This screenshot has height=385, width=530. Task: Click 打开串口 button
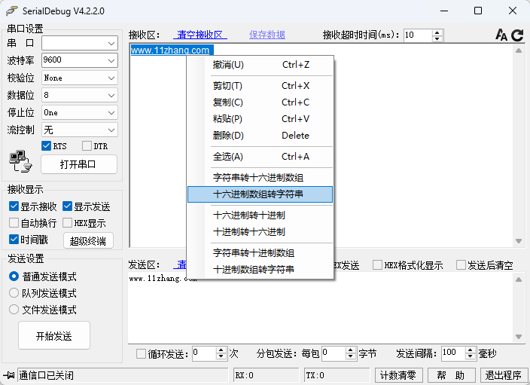coord(79,164)
